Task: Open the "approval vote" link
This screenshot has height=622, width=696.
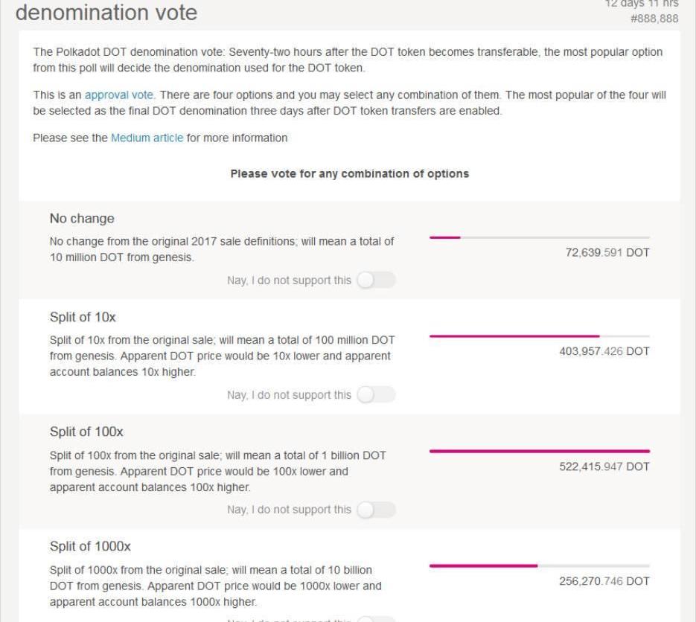Action: tap(119, 95)
